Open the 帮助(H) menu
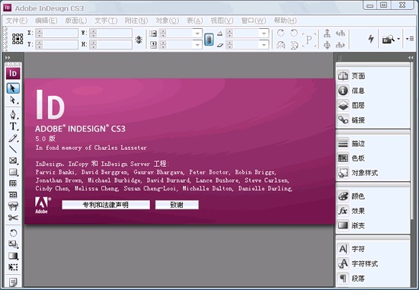This screenshot has width=419, height=290. point(285,21)
